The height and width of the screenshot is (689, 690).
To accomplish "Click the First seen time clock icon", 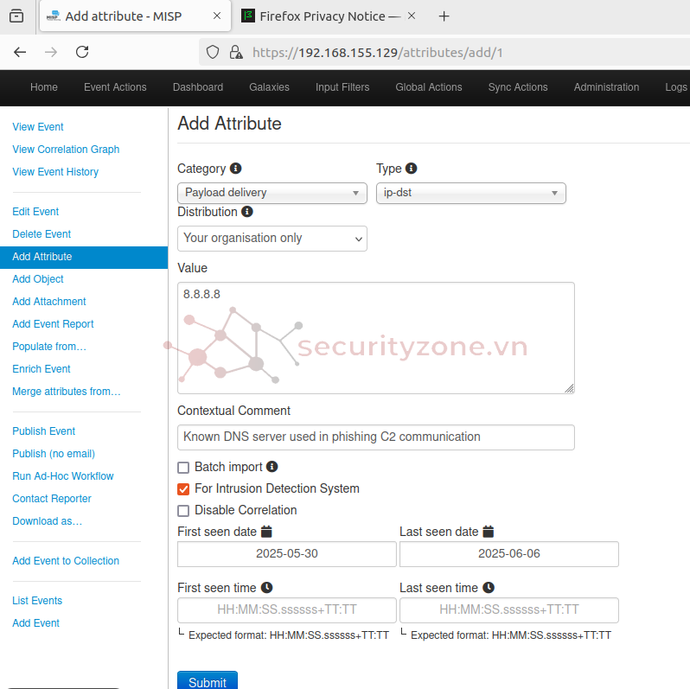I will coord(266,587).
